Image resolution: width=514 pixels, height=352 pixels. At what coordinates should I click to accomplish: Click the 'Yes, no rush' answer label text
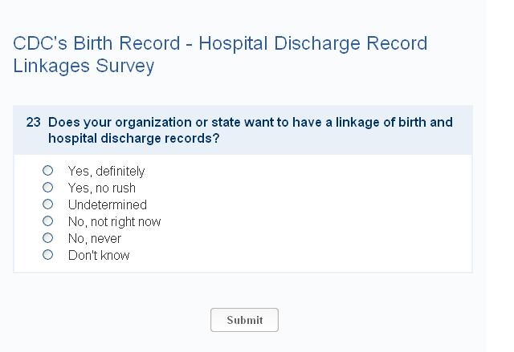[101, 188]
